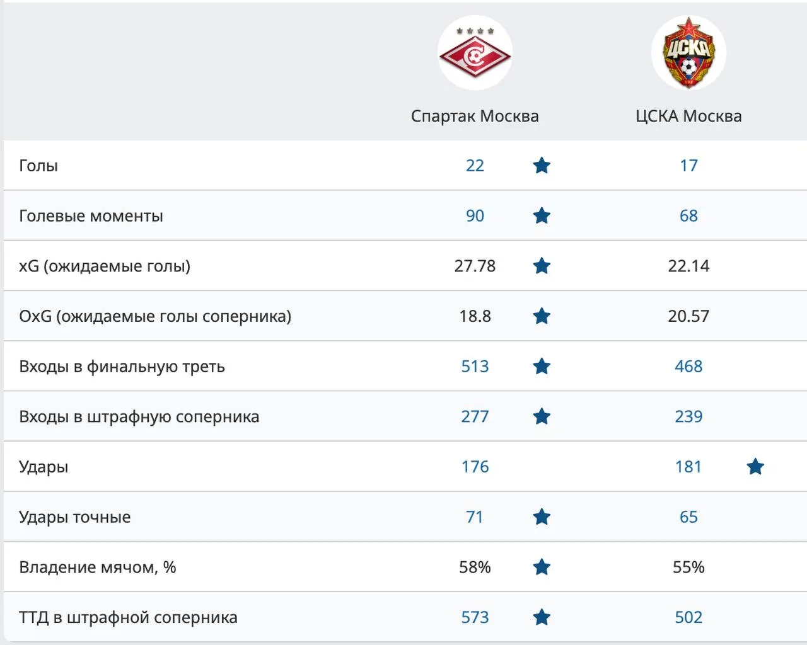Viewport: 807px width, 645px height.
Task: Click the ЦСКА Москва team name
Action: [688, 116]
